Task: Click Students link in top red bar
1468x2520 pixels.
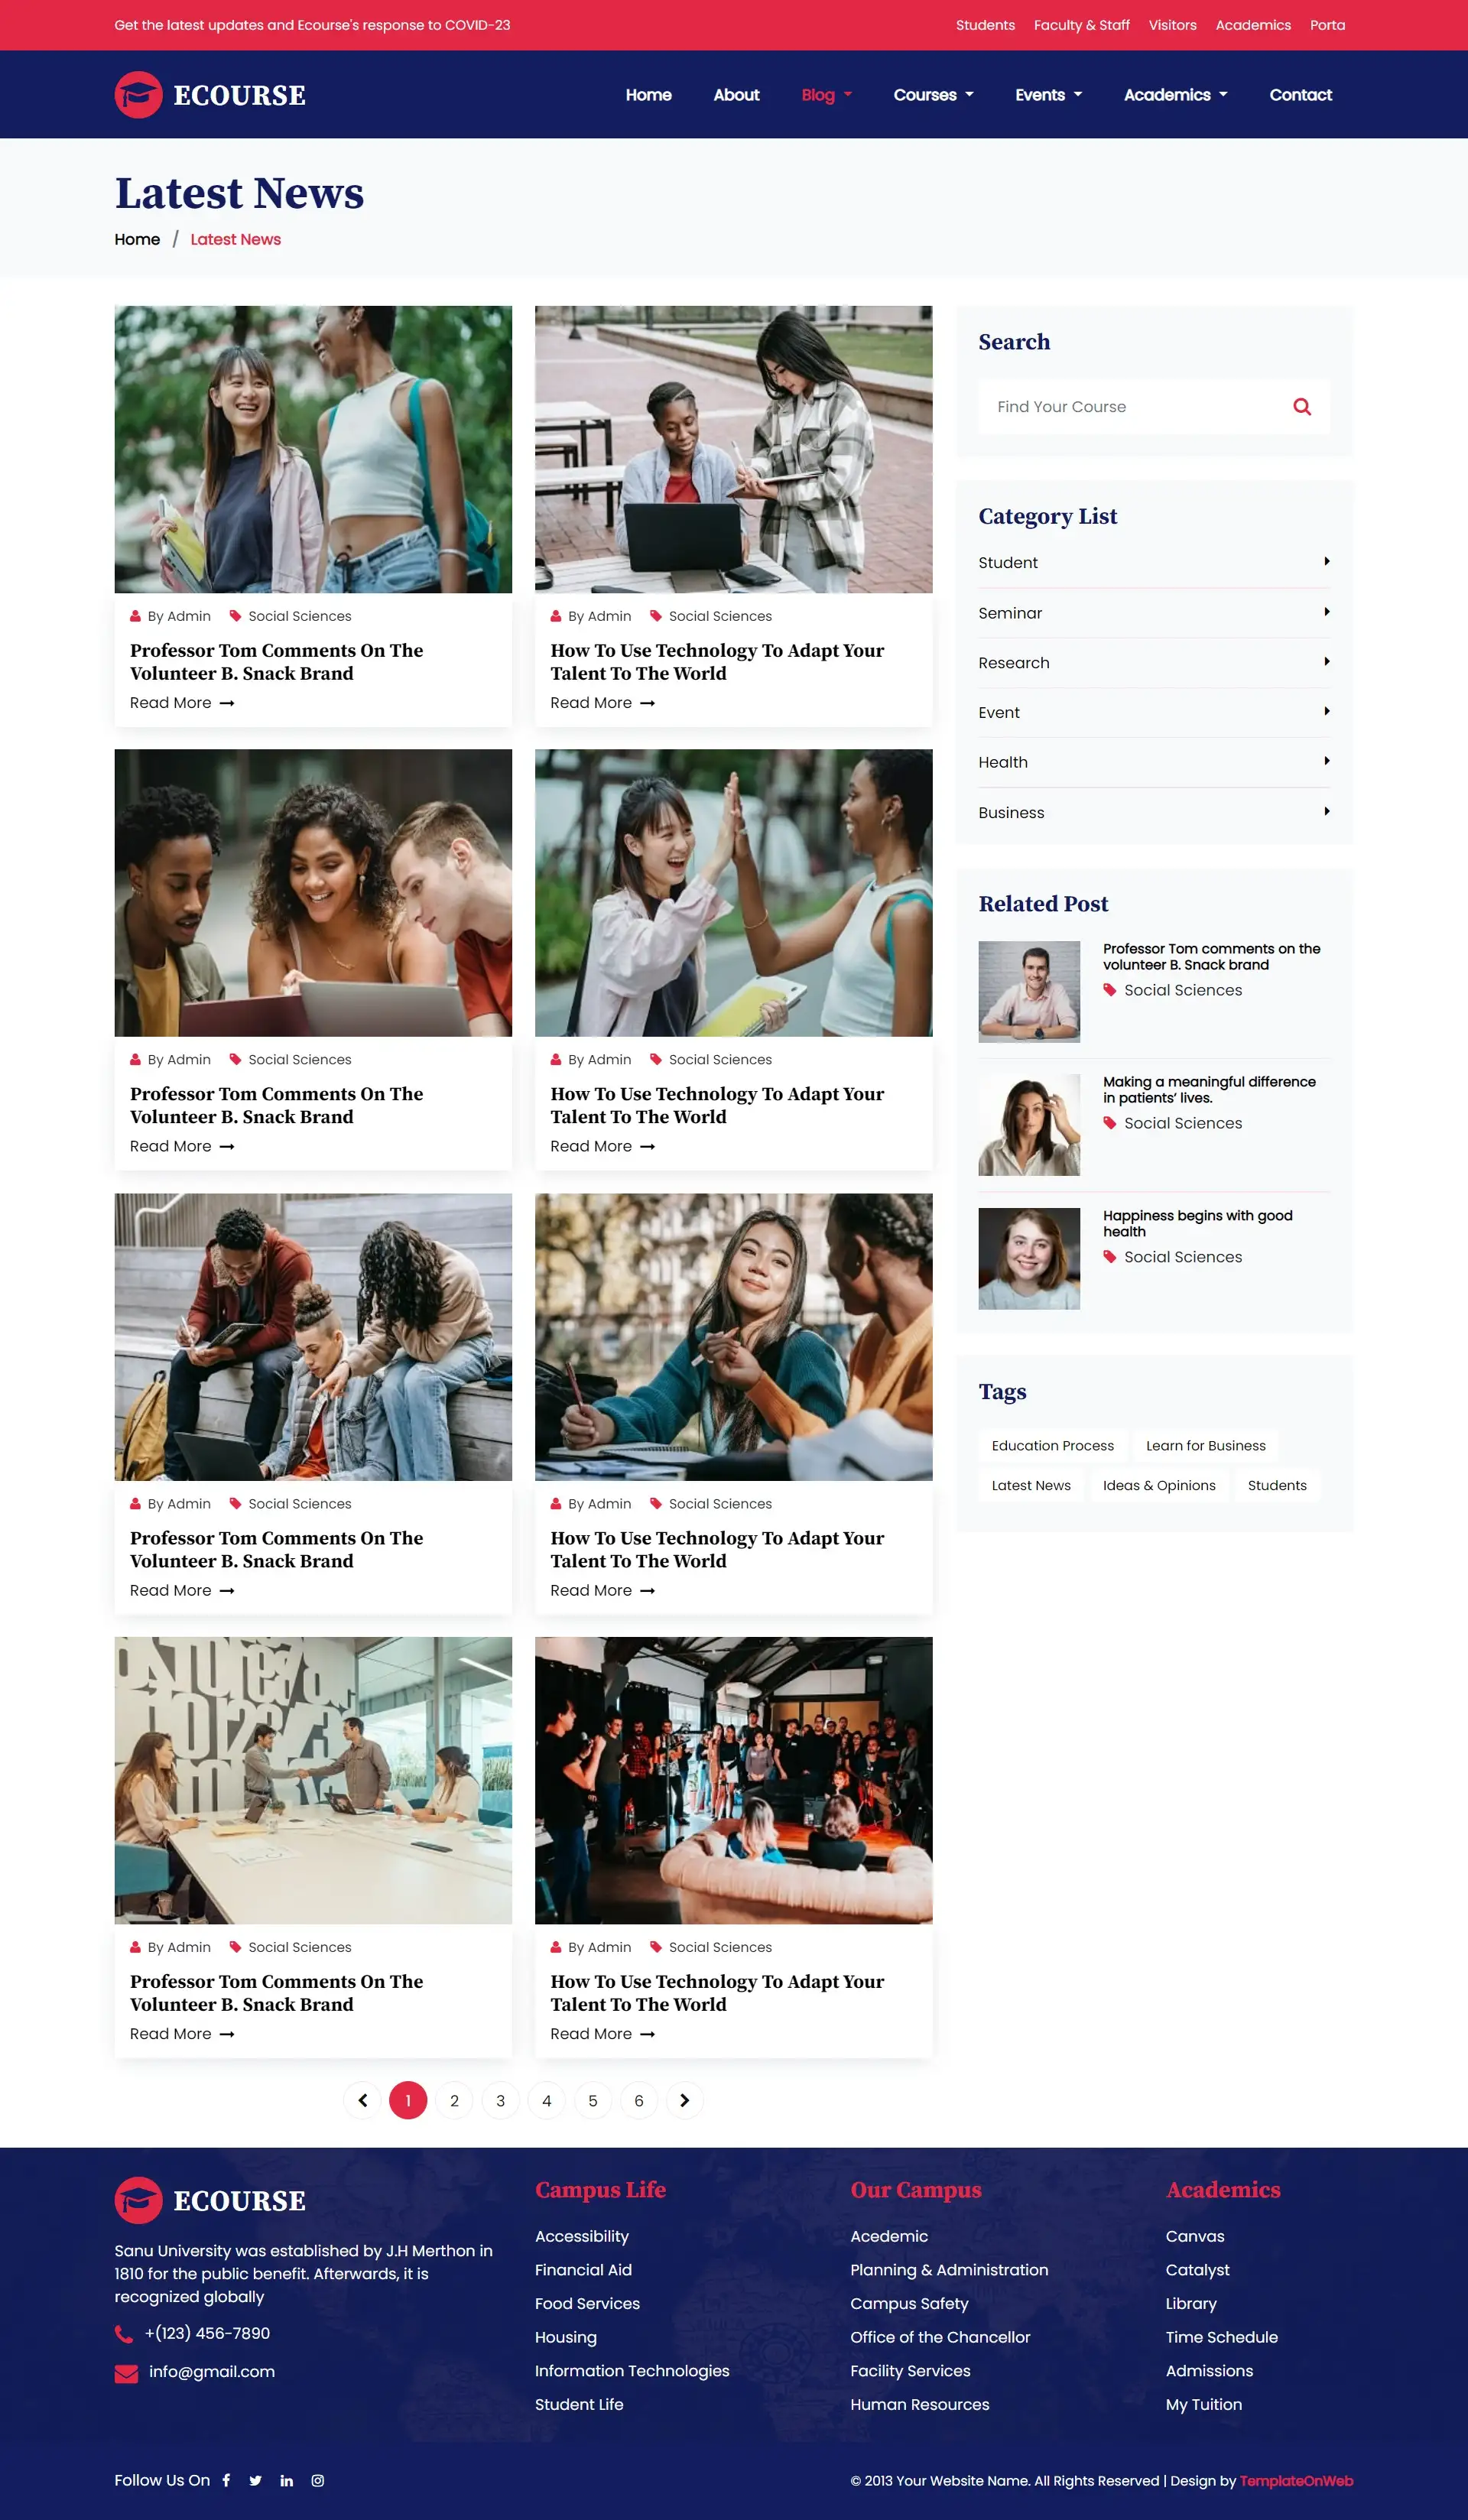Action: (984, 25)
